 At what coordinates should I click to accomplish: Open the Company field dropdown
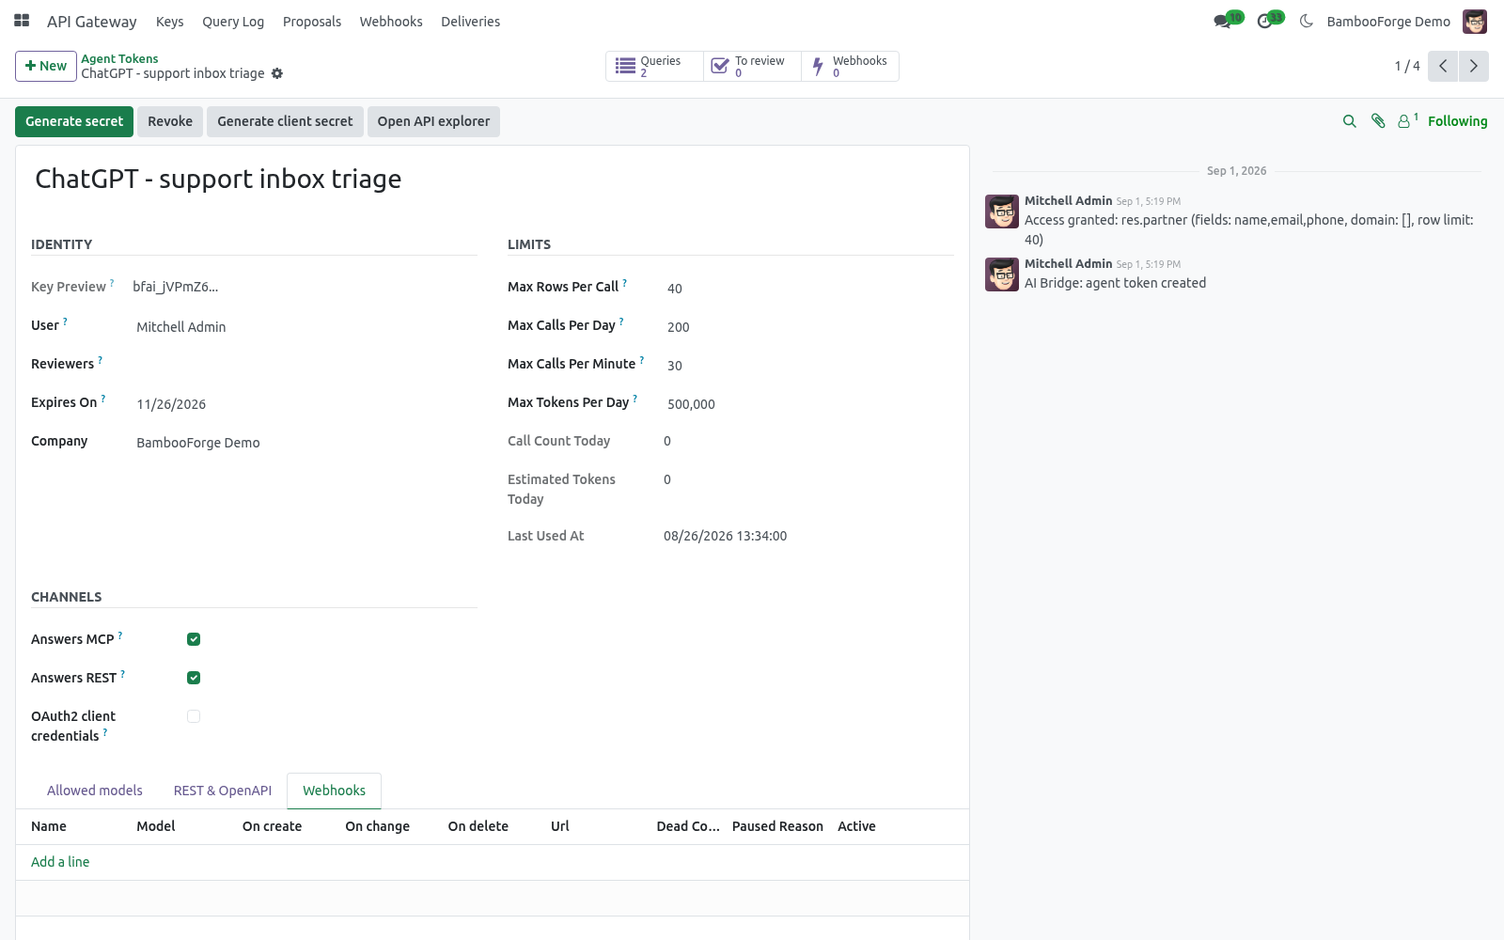[305, 443]
